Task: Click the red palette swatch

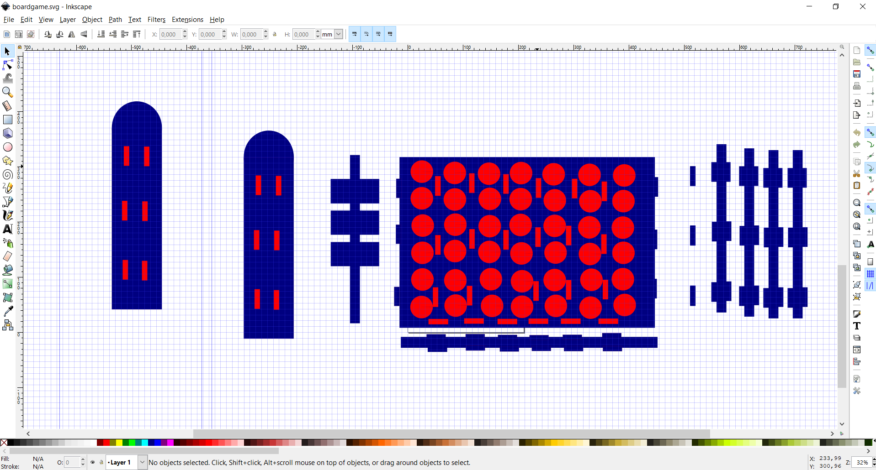Action: (x=106, y=443)
